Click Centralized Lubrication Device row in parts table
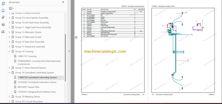 tap(113, 12)
